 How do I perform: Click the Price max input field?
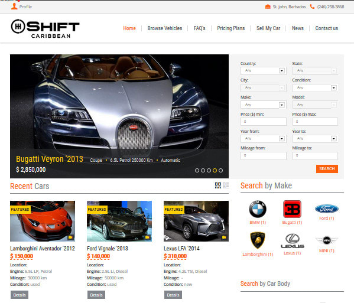[315, 122]
